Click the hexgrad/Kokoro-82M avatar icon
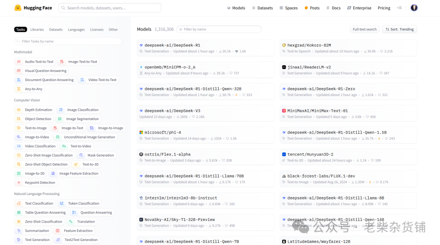The width and height of the screenshot is (440, 245). point(284,45)
